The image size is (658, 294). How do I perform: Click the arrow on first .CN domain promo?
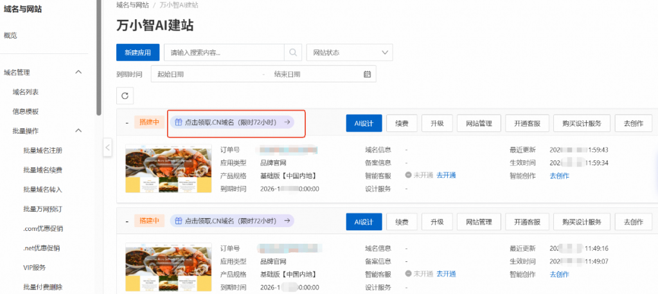point(288,122)
